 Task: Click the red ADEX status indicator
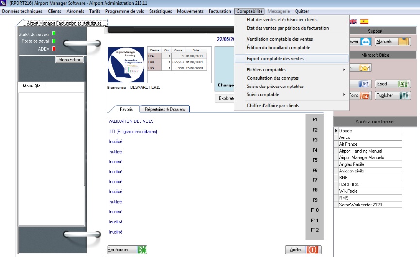point(54,49)
